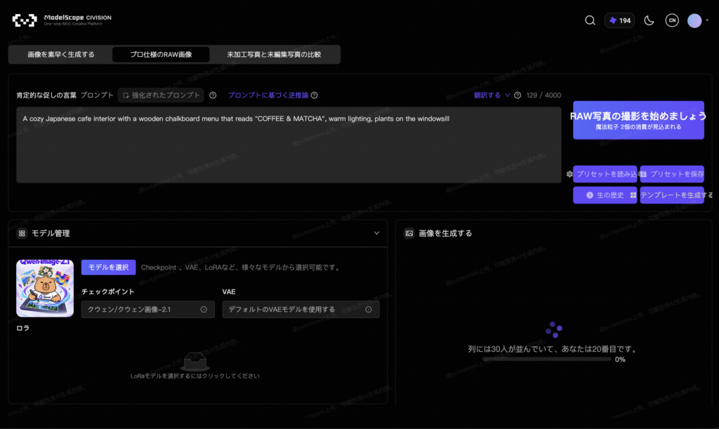Open プロンプトに基づく逆推論 link

[268, 95]
